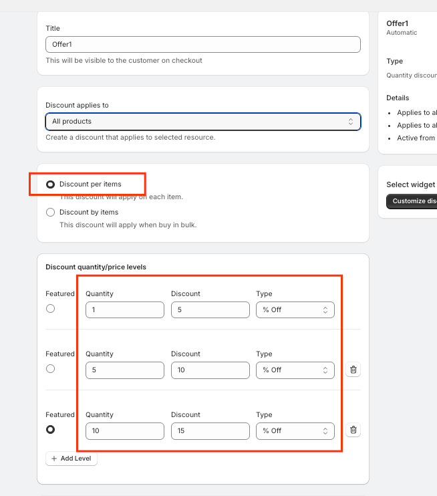Screen dimensions: 437x496
Task: Click Quantity field showing 10
Action: click(124, 430)
